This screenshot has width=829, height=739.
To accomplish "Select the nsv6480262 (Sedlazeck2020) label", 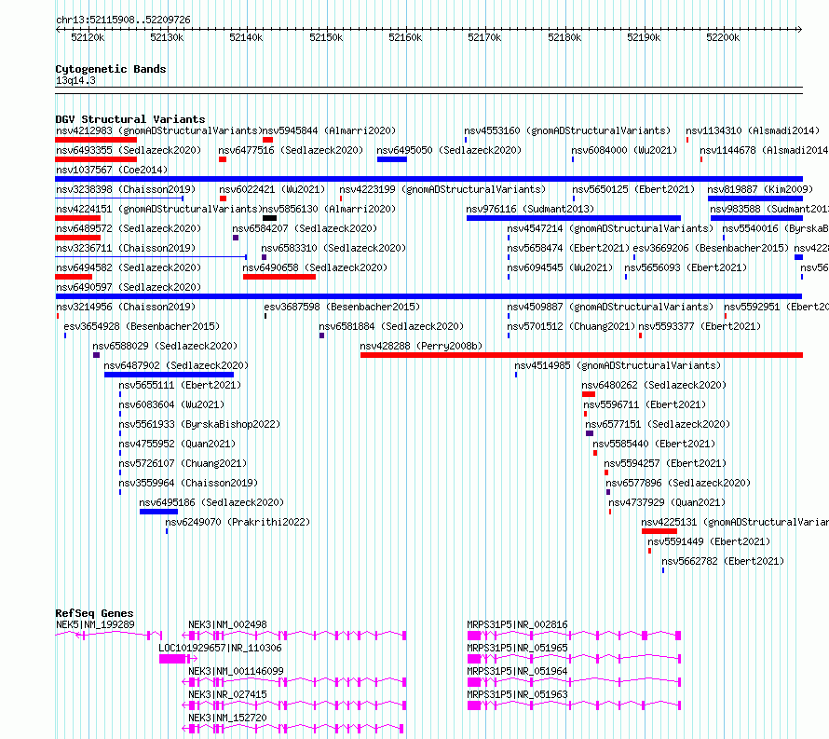I will [654, 385].
